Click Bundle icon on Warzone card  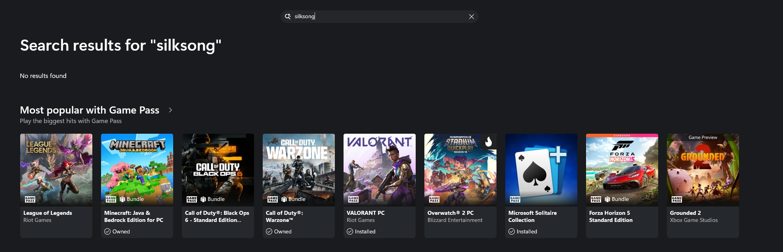click(284, 199)
